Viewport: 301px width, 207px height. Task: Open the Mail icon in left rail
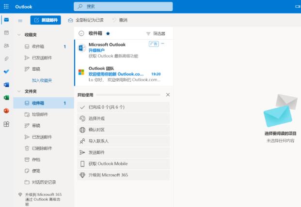(6, 20)
